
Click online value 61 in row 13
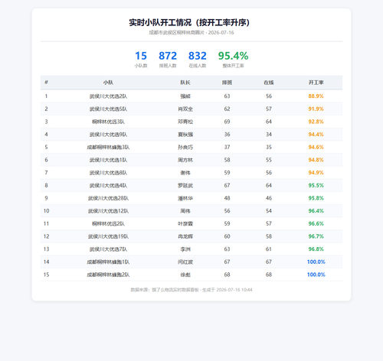tap(269, 249)
